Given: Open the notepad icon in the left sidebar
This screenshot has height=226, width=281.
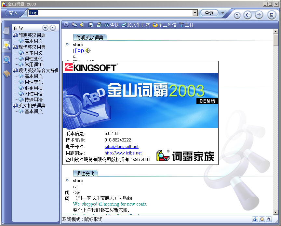Looking at the screenshot, I should (x=6, y=31).
